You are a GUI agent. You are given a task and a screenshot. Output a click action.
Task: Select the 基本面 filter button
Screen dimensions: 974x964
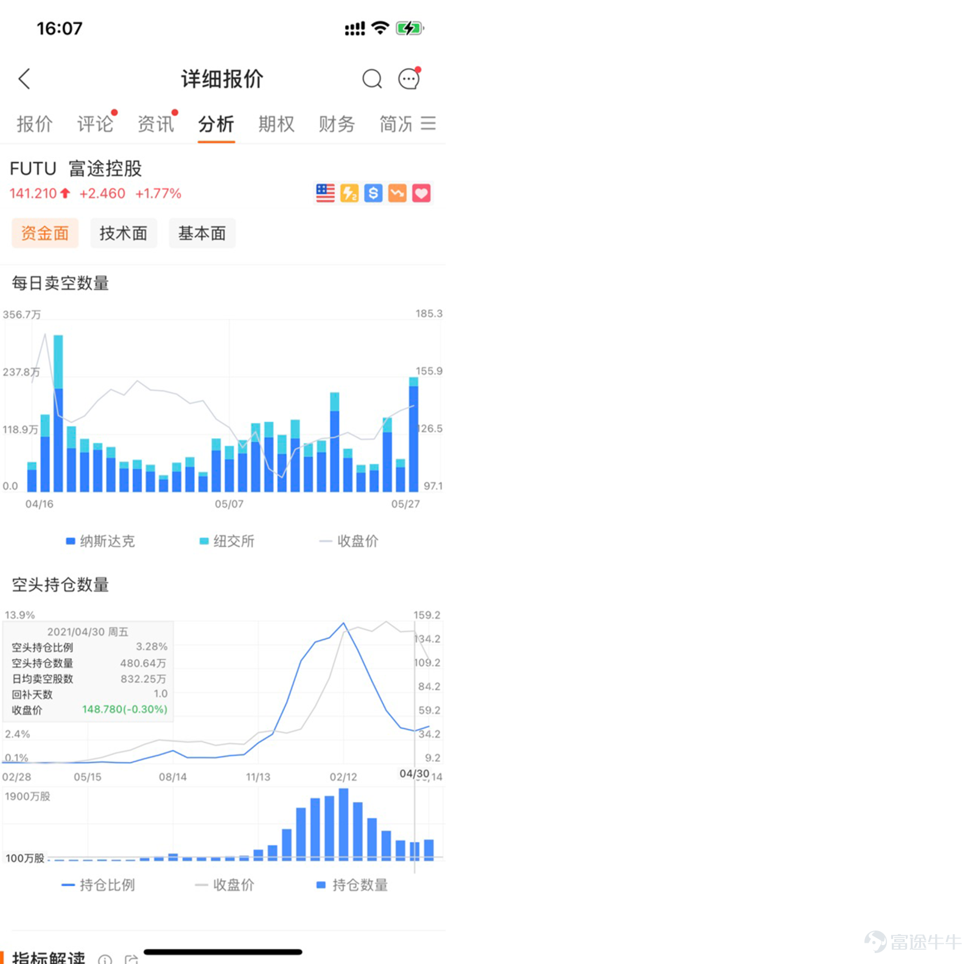(x=202, y=233)
